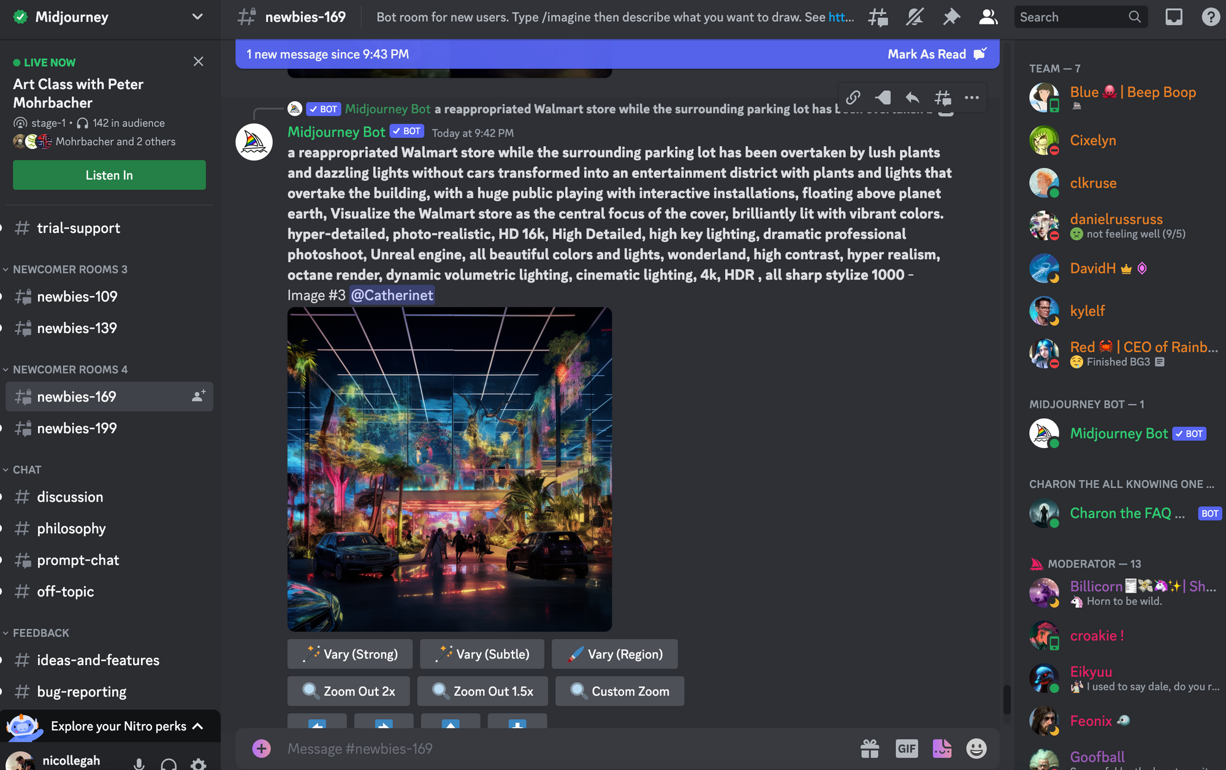Click reply arrow on message toolbar
This screenshot has width=1226, height=770.
pyautogui.click(x=912, y=97)
